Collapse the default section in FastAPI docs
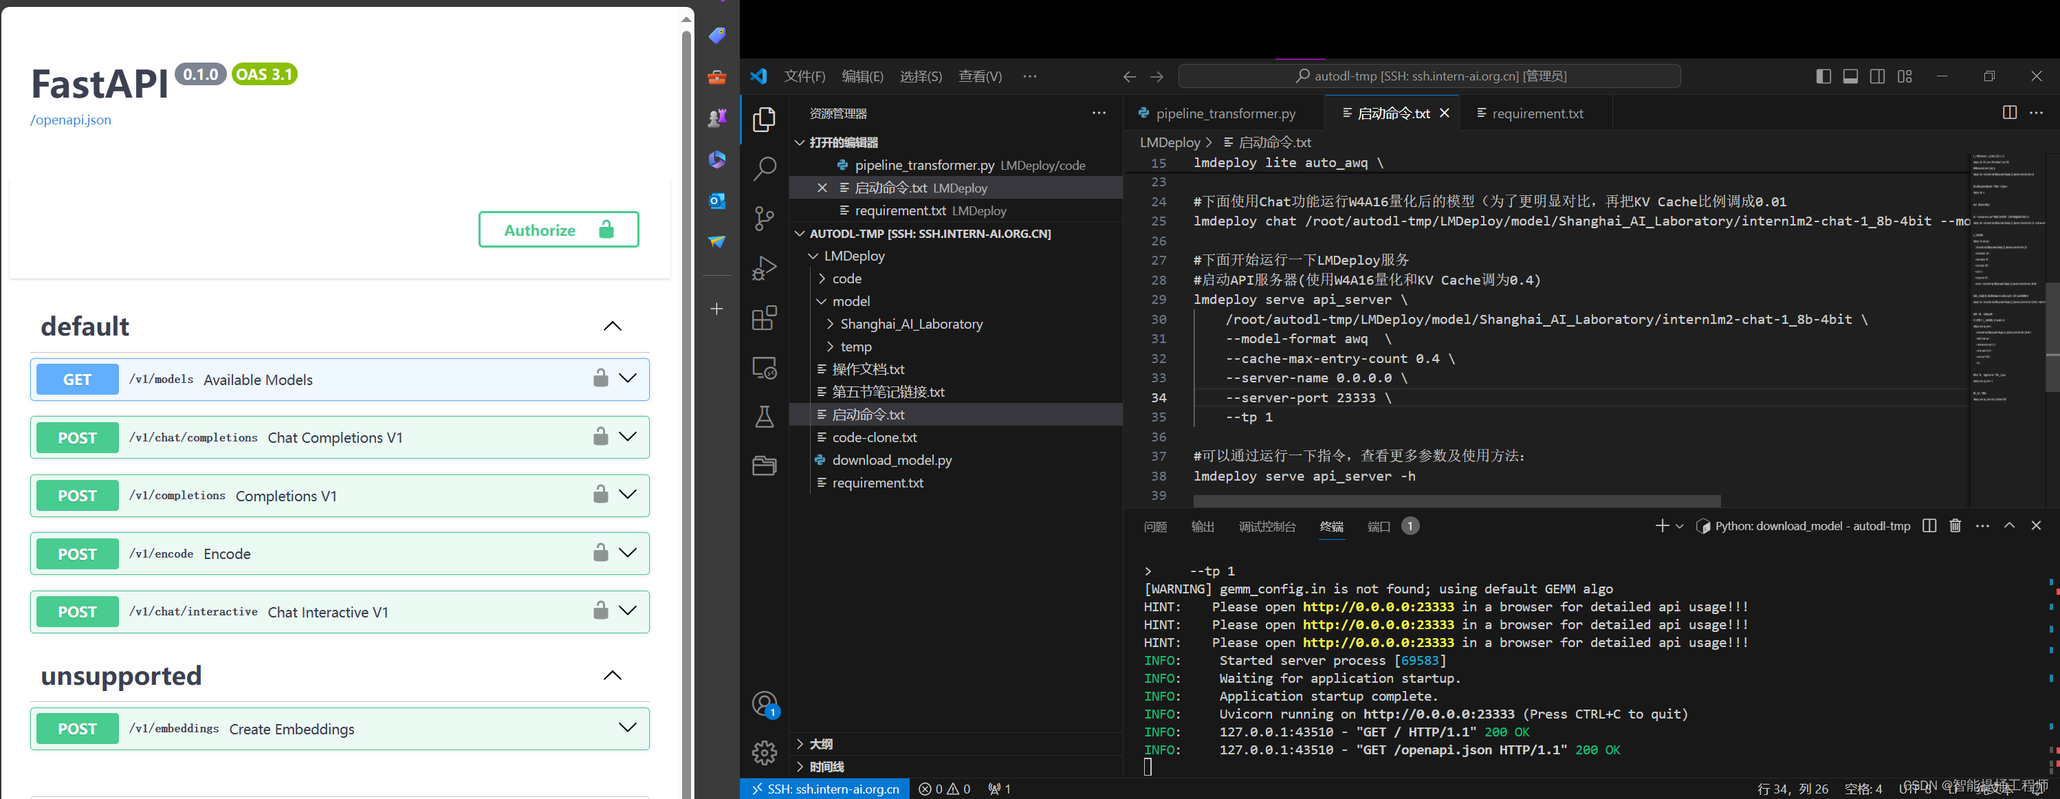2060x799 pixels. click(x=612, y=325)
